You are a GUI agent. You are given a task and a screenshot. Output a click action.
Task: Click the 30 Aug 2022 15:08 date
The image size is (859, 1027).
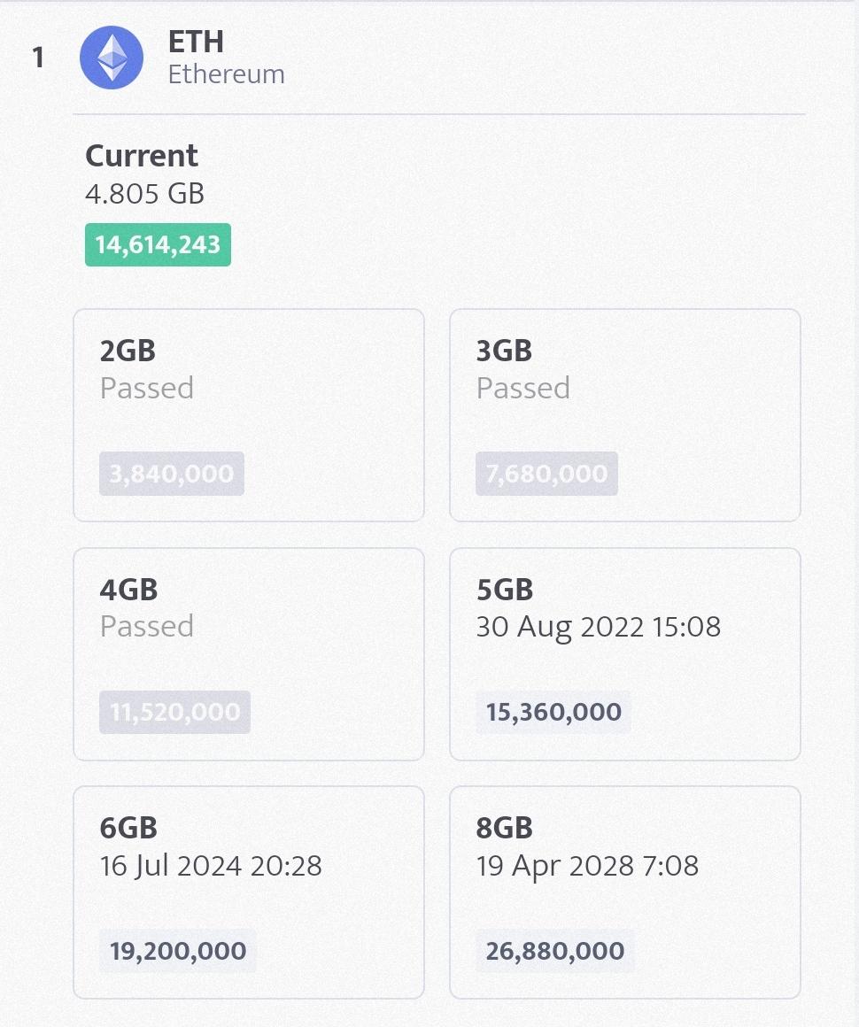coord(599,627)
